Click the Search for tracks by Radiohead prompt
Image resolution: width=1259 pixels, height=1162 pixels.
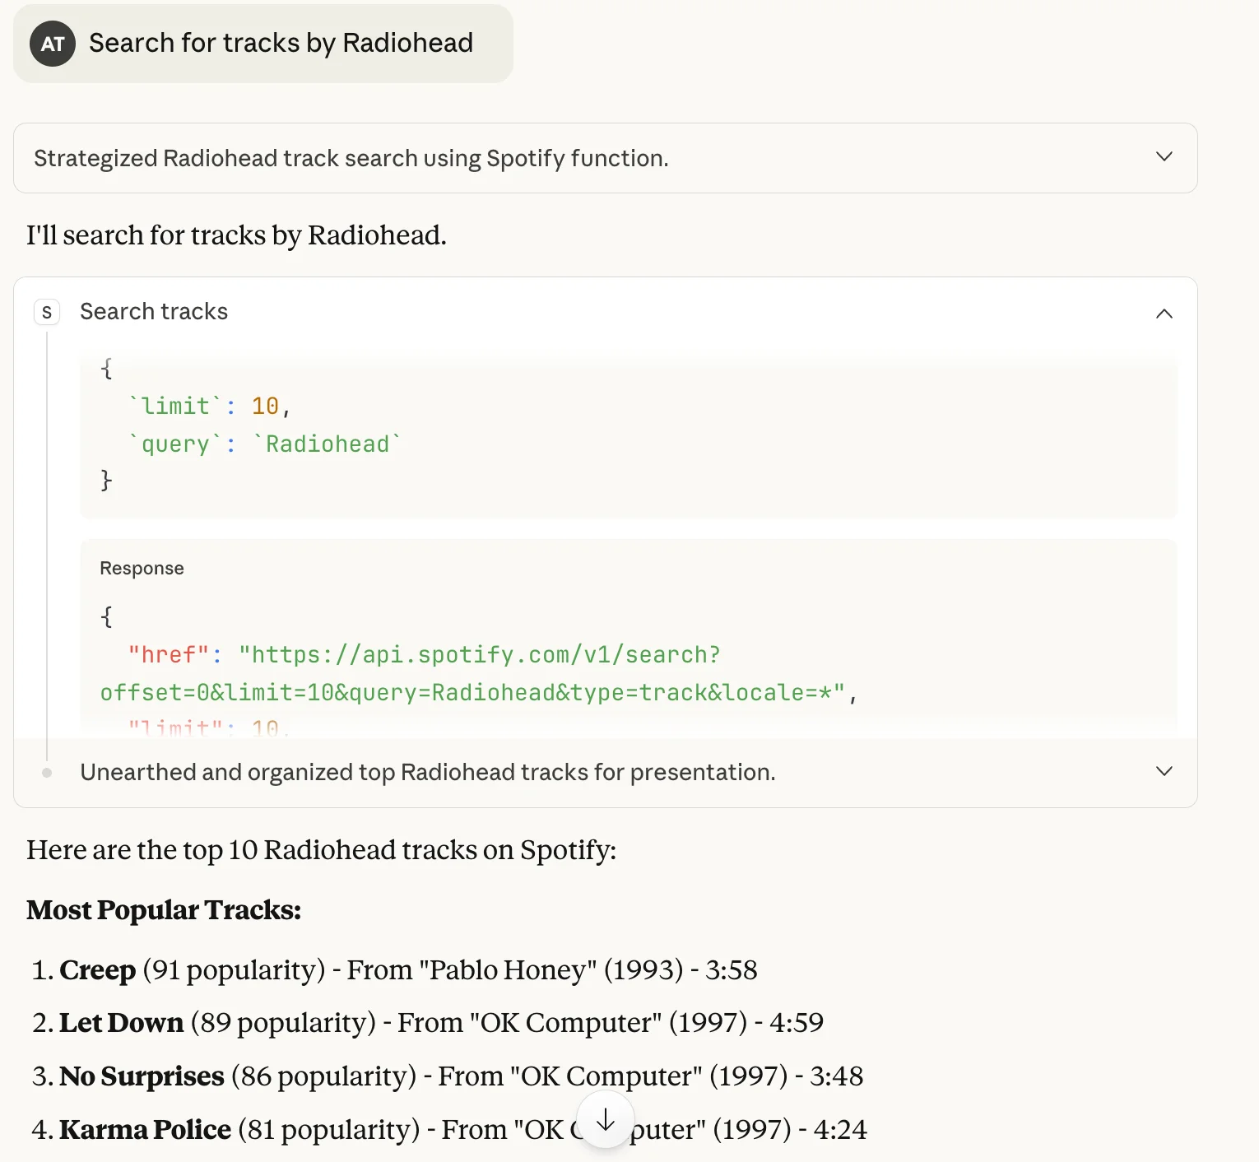[x=281, y=43]
